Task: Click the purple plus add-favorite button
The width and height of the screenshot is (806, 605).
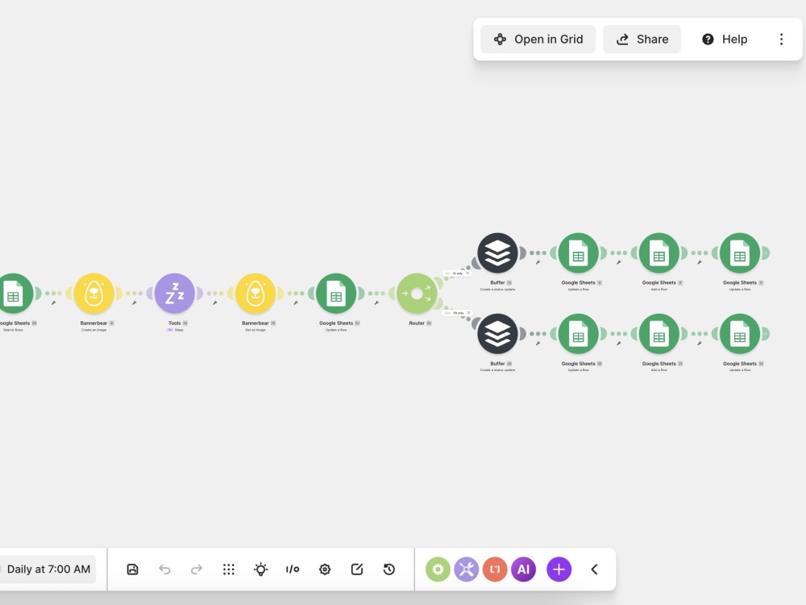Action: [559, 569]
